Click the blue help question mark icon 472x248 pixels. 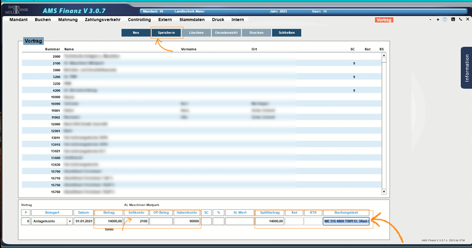pos(445,20)
